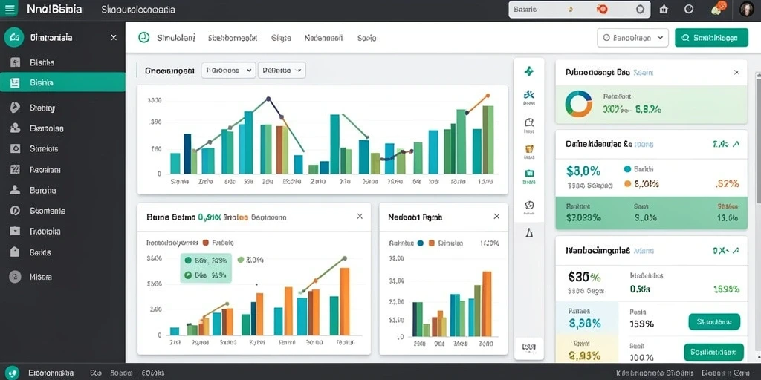The height and width of the screenshot is (380, 761).
Task: Click the orange box icon in vertical toolbar
Action: [529, 148]
